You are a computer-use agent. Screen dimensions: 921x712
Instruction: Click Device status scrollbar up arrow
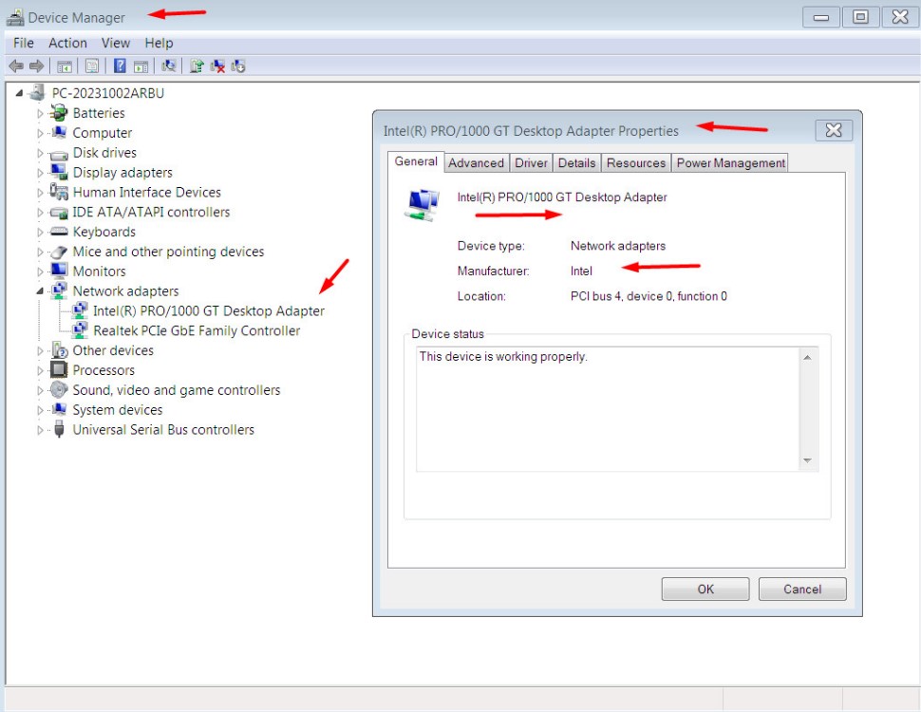(x=808, y=357)
